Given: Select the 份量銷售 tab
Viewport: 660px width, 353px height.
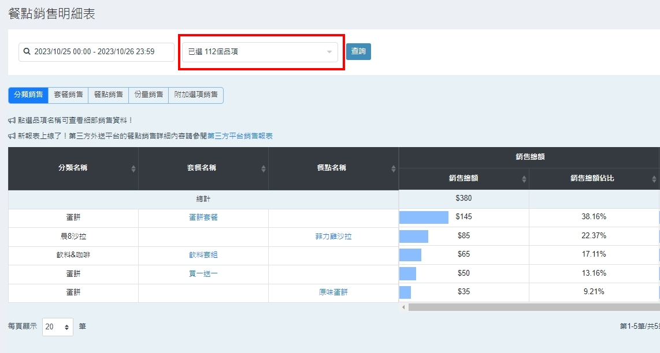Looking at the screenshot, I should (149, 95).
